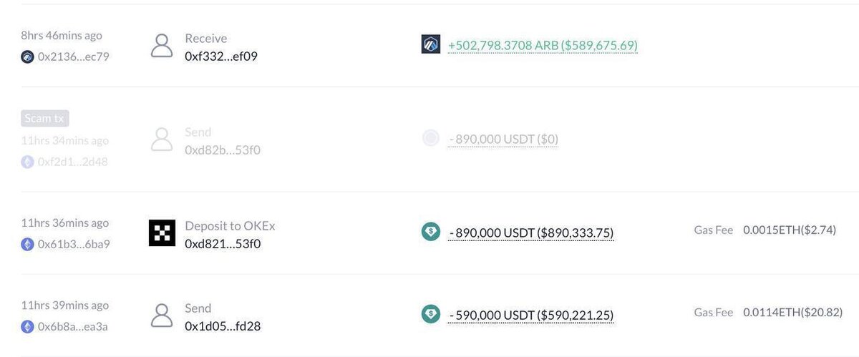
Task: Click the ARB token logo icon
Action: coord(431,44)
